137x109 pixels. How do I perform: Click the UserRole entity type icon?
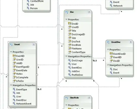(66, 98)
